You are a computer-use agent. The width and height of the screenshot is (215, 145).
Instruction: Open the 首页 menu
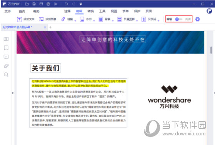point(22,11)
